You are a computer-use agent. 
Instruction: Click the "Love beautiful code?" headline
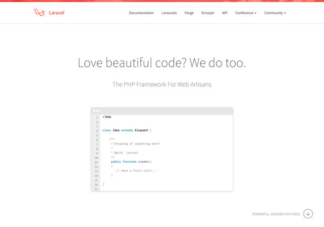point(161,63)
